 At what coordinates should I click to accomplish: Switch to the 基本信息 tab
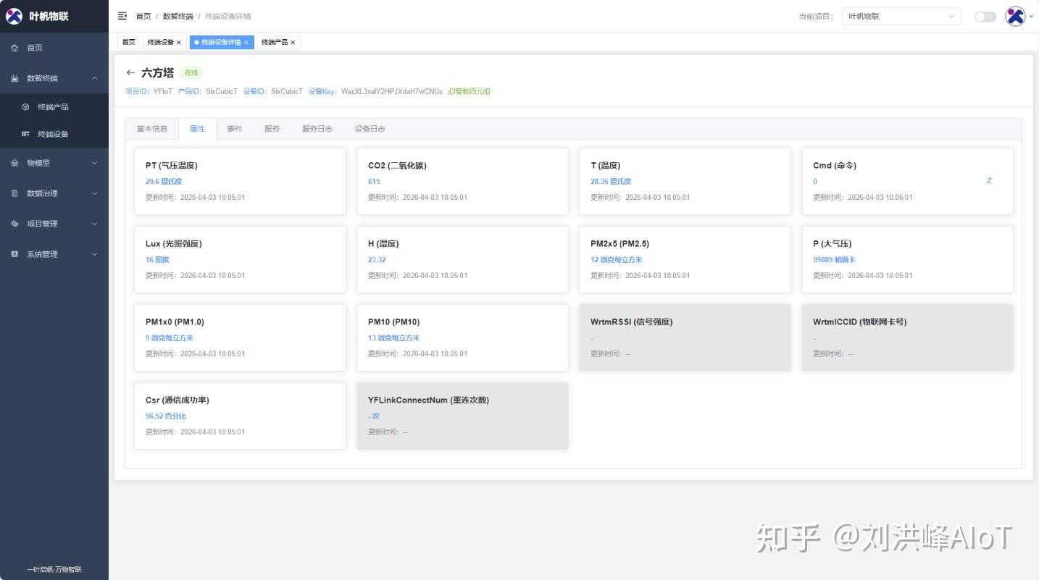[152, 129]
